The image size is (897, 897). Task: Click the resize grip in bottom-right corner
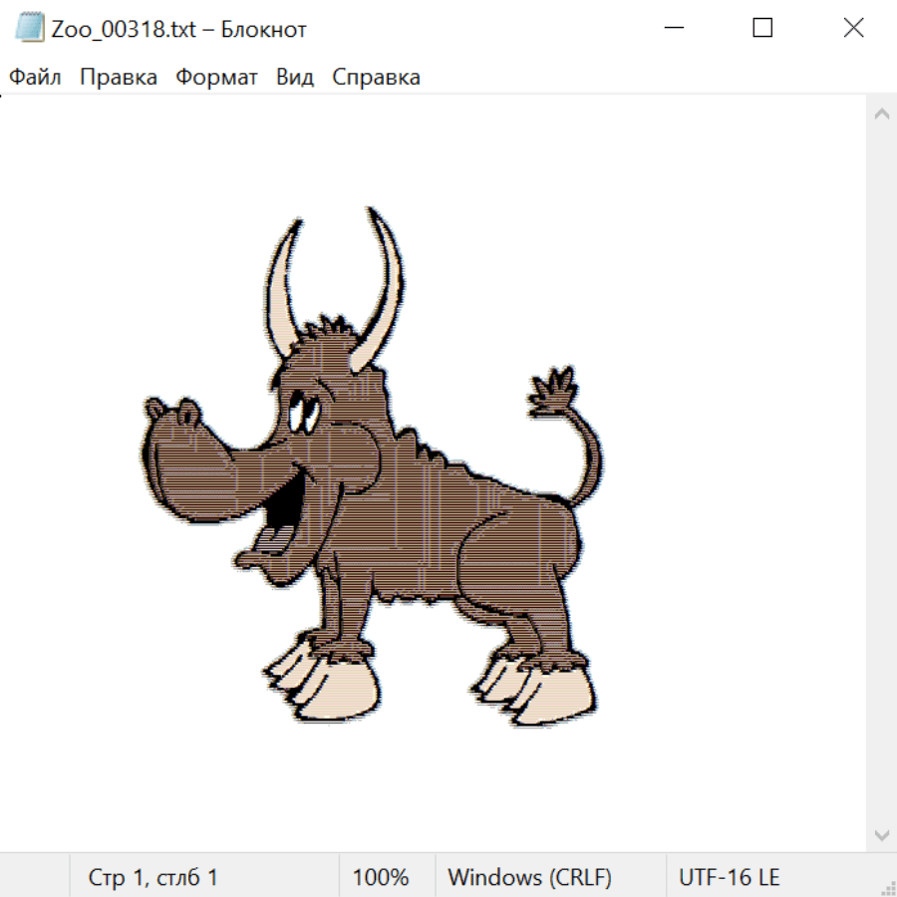(x=887, y=887)
